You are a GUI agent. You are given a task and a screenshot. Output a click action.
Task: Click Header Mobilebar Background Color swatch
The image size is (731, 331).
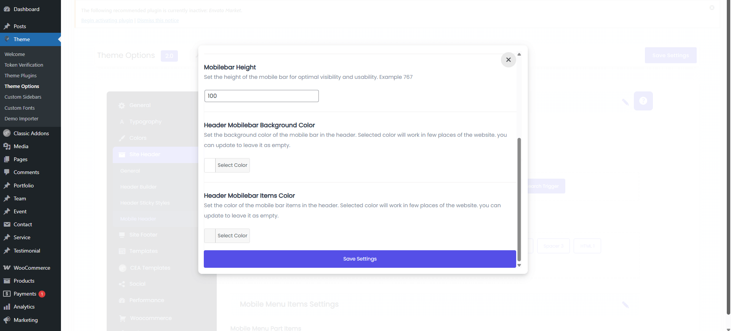(x=210, y=165)
